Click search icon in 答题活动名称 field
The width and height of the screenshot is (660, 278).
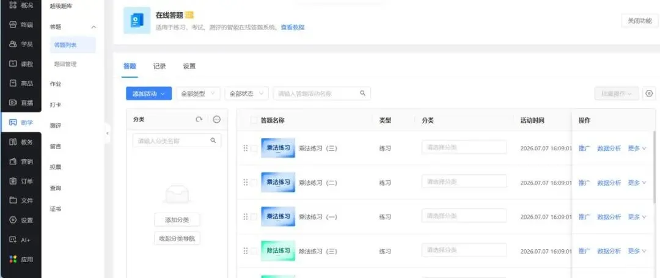(x=363, y=93)
